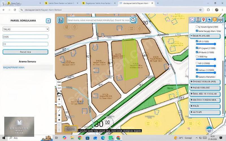Viewport: 226px width, 141px height.
Task: Collapse İMAR PLANLARI section
Action: (205, 36)
